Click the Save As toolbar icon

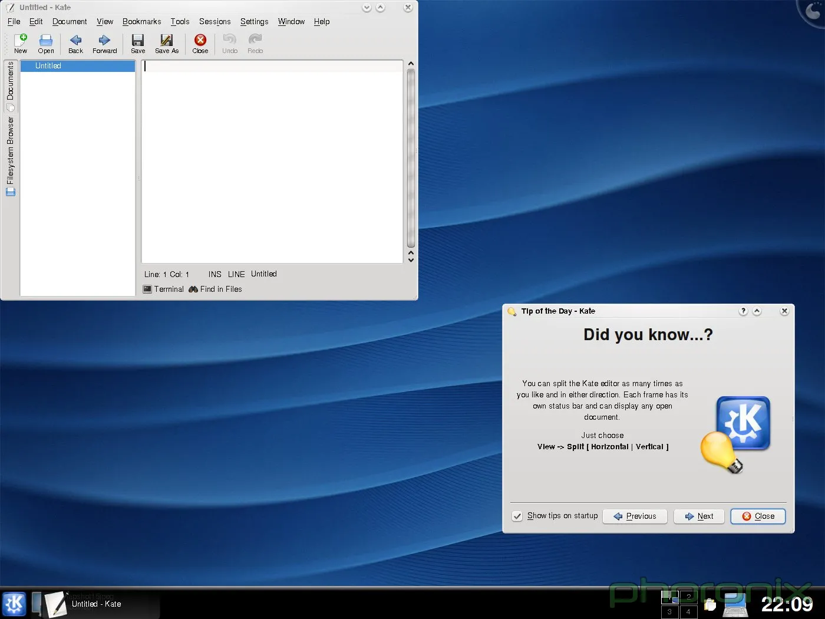click(x=167, y=44)
